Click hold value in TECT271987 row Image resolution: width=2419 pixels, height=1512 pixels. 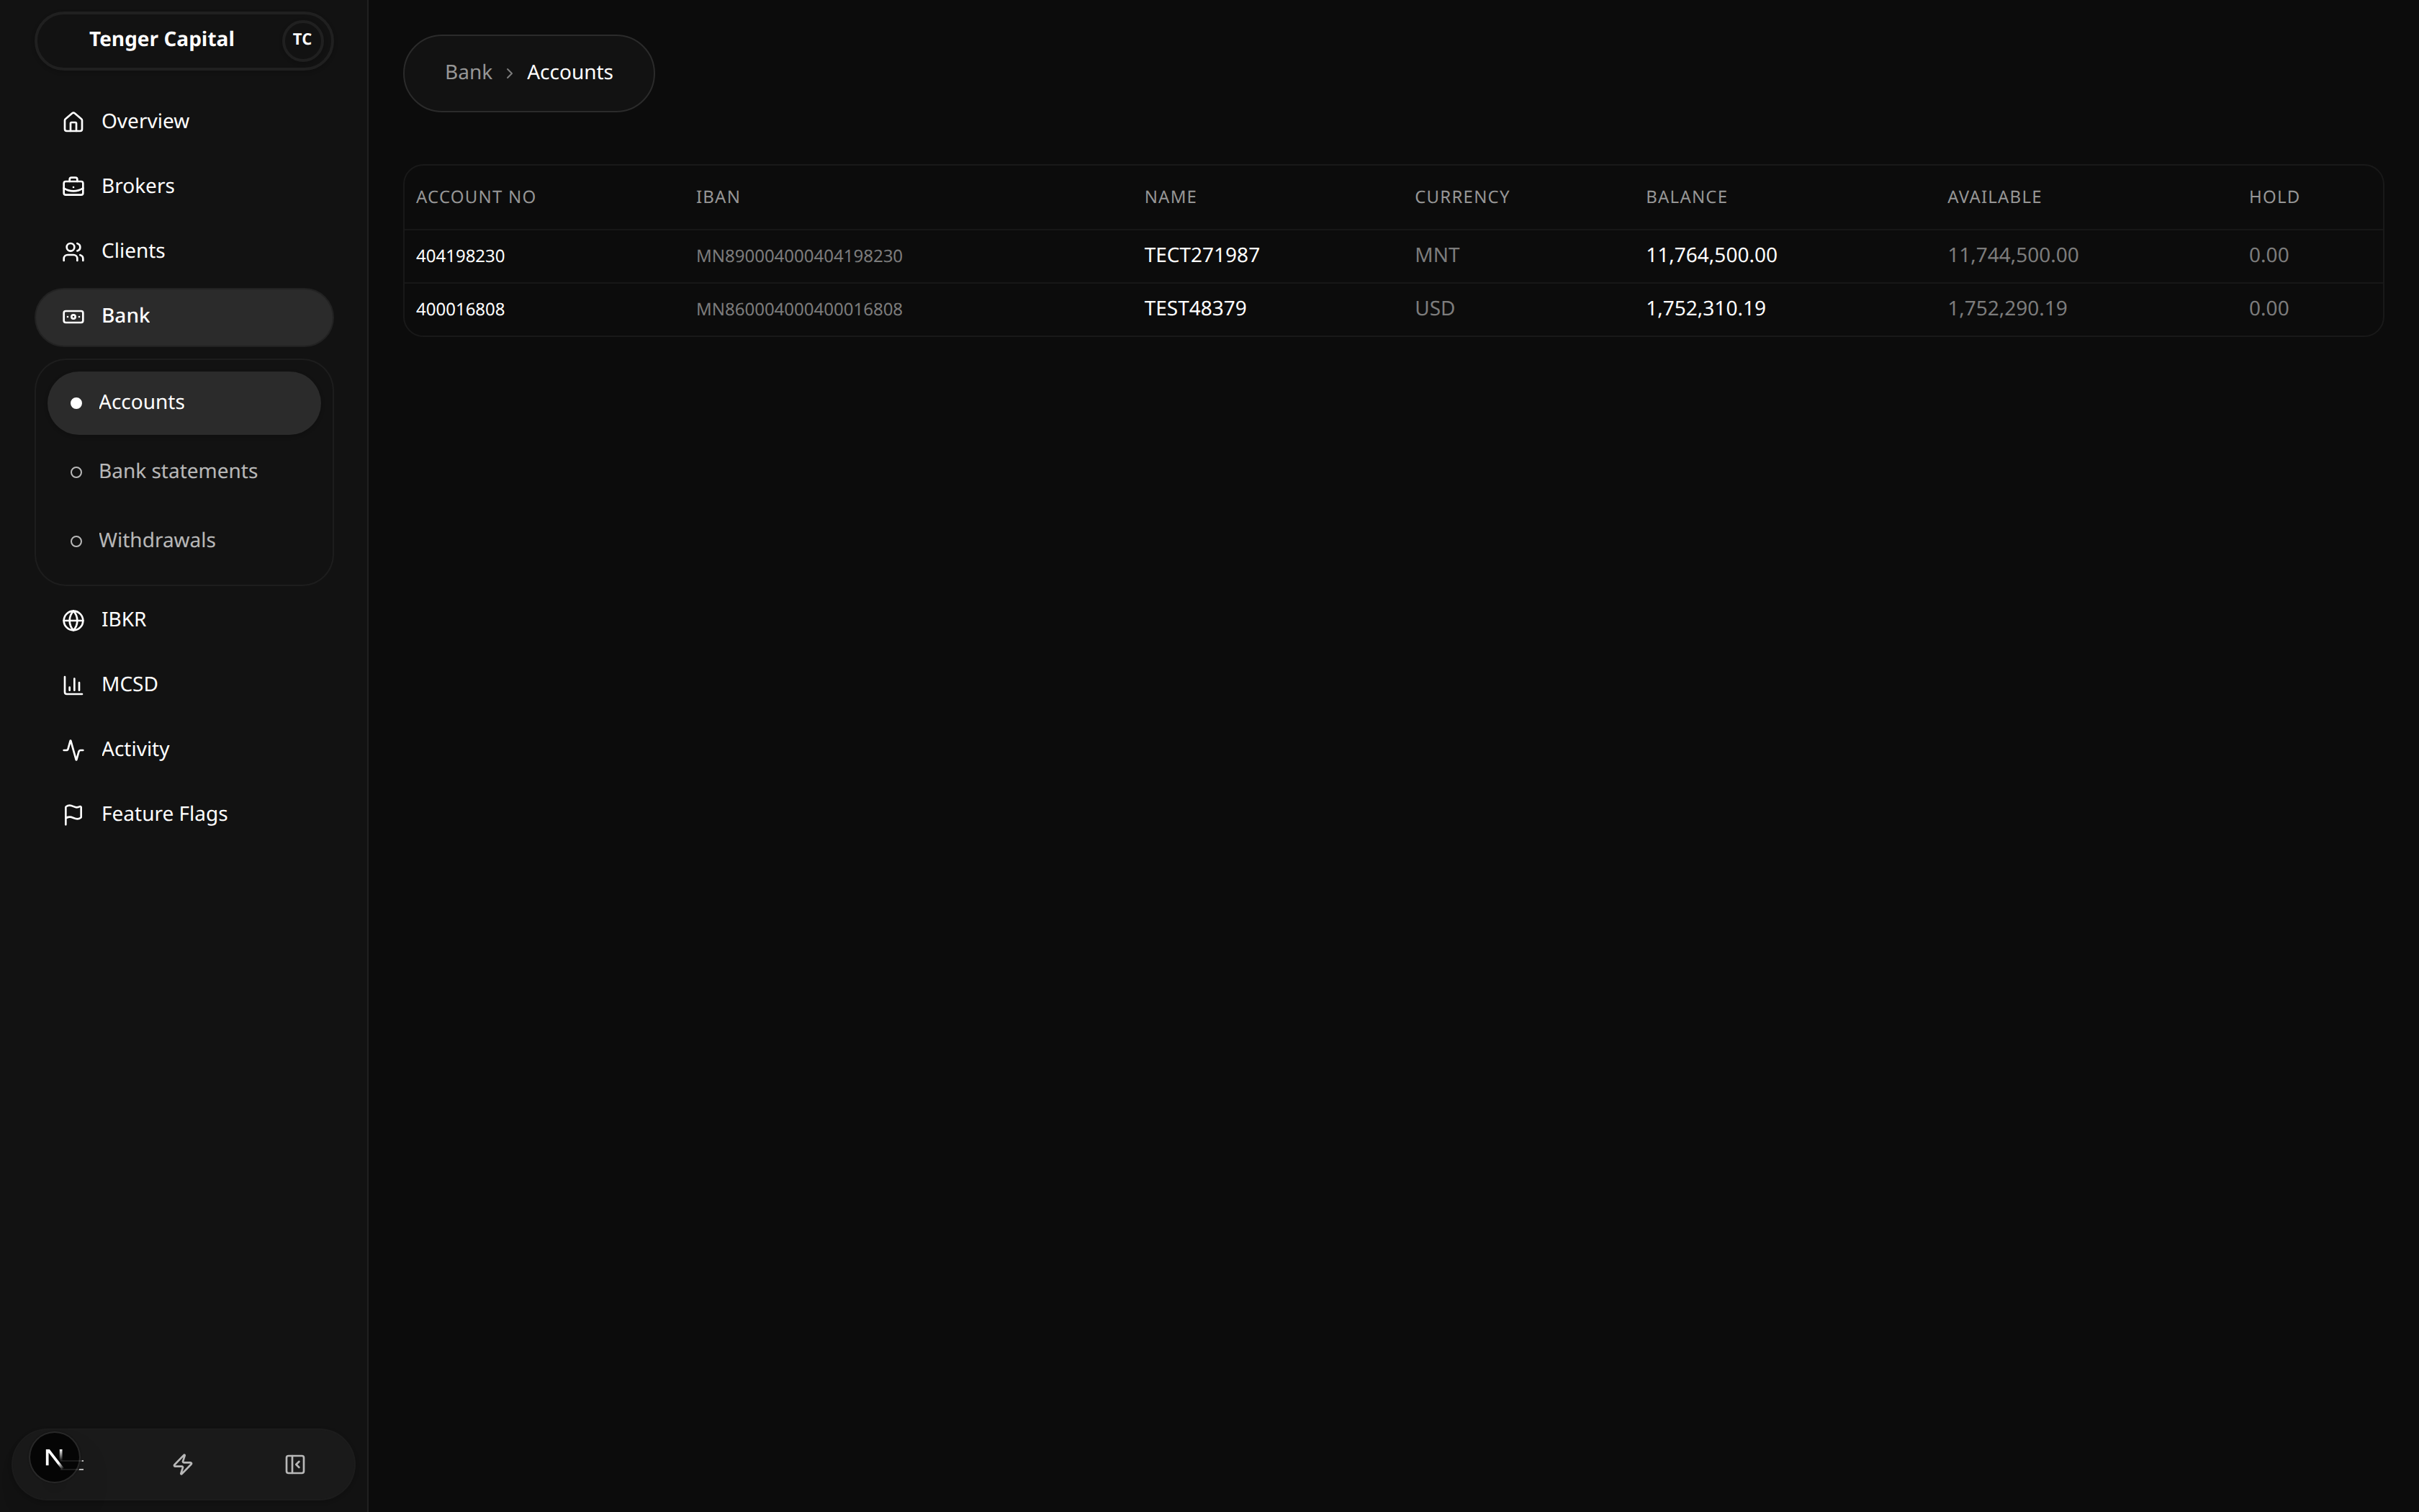pos(2269,256)
